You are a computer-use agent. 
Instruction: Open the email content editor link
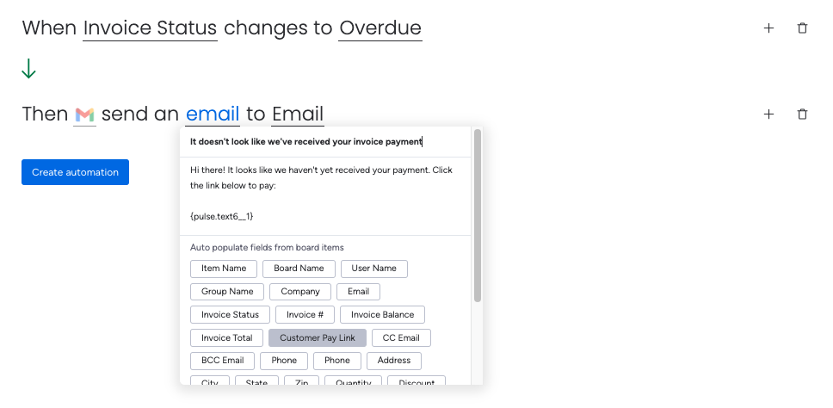(x=213, y=114)
